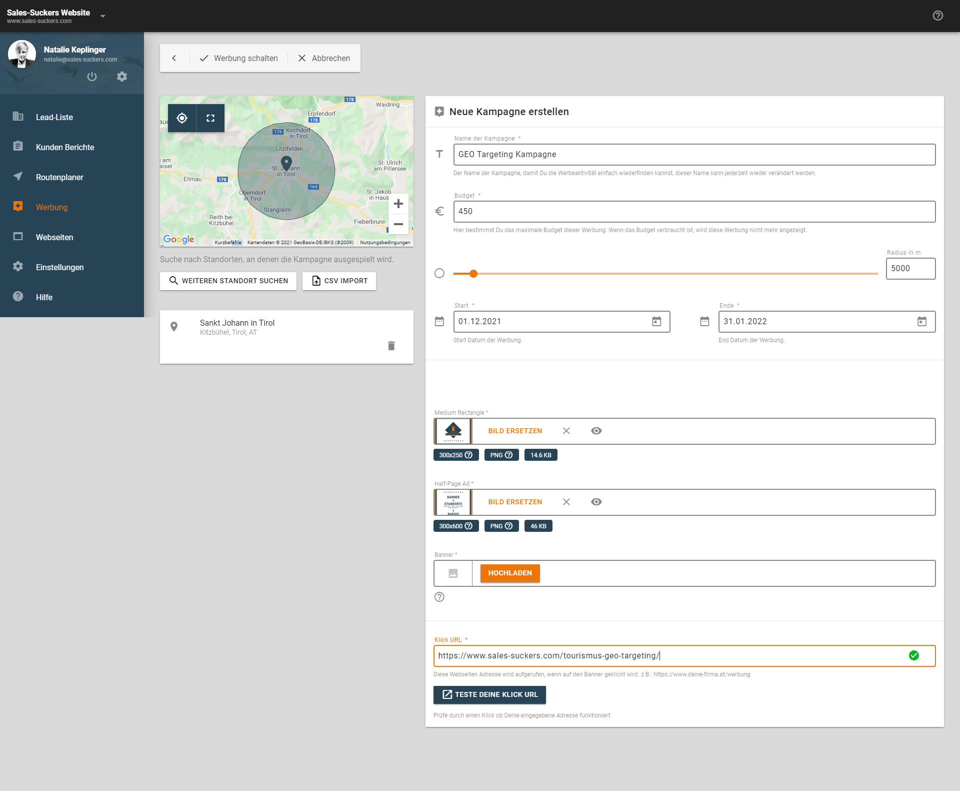Open Start date calendar picker
The height and width of the screenshot is (791, 960).
656,322
